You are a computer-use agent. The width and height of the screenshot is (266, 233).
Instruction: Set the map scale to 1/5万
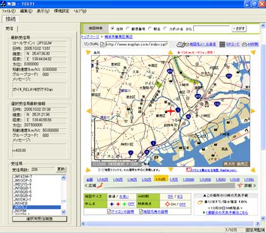174,180
